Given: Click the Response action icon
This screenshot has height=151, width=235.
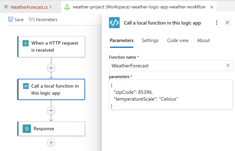Looking at the screenshot, I should (x=27, y=129).
